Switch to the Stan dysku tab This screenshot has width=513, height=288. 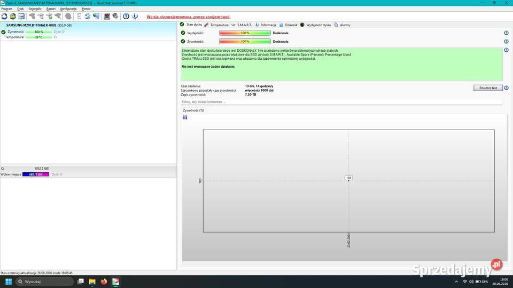coord(191,25)
